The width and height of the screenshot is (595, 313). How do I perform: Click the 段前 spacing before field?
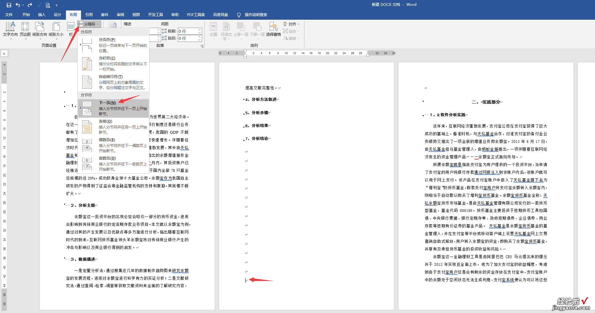click(x=188, y=31)
